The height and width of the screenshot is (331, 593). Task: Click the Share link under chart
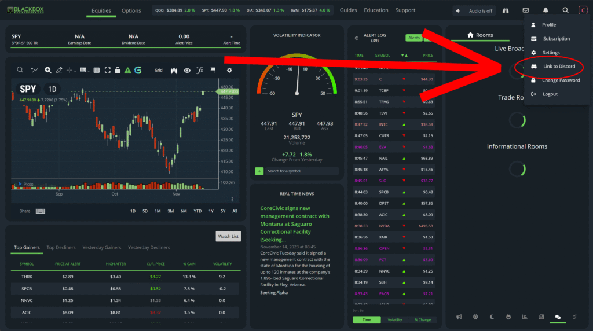(24, 211)
